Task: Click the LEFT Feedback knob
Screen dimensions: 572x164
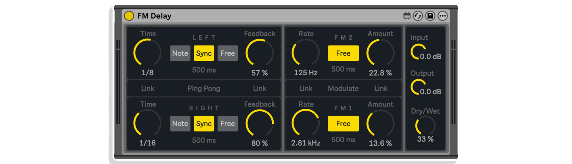Action: click(259, 53)
